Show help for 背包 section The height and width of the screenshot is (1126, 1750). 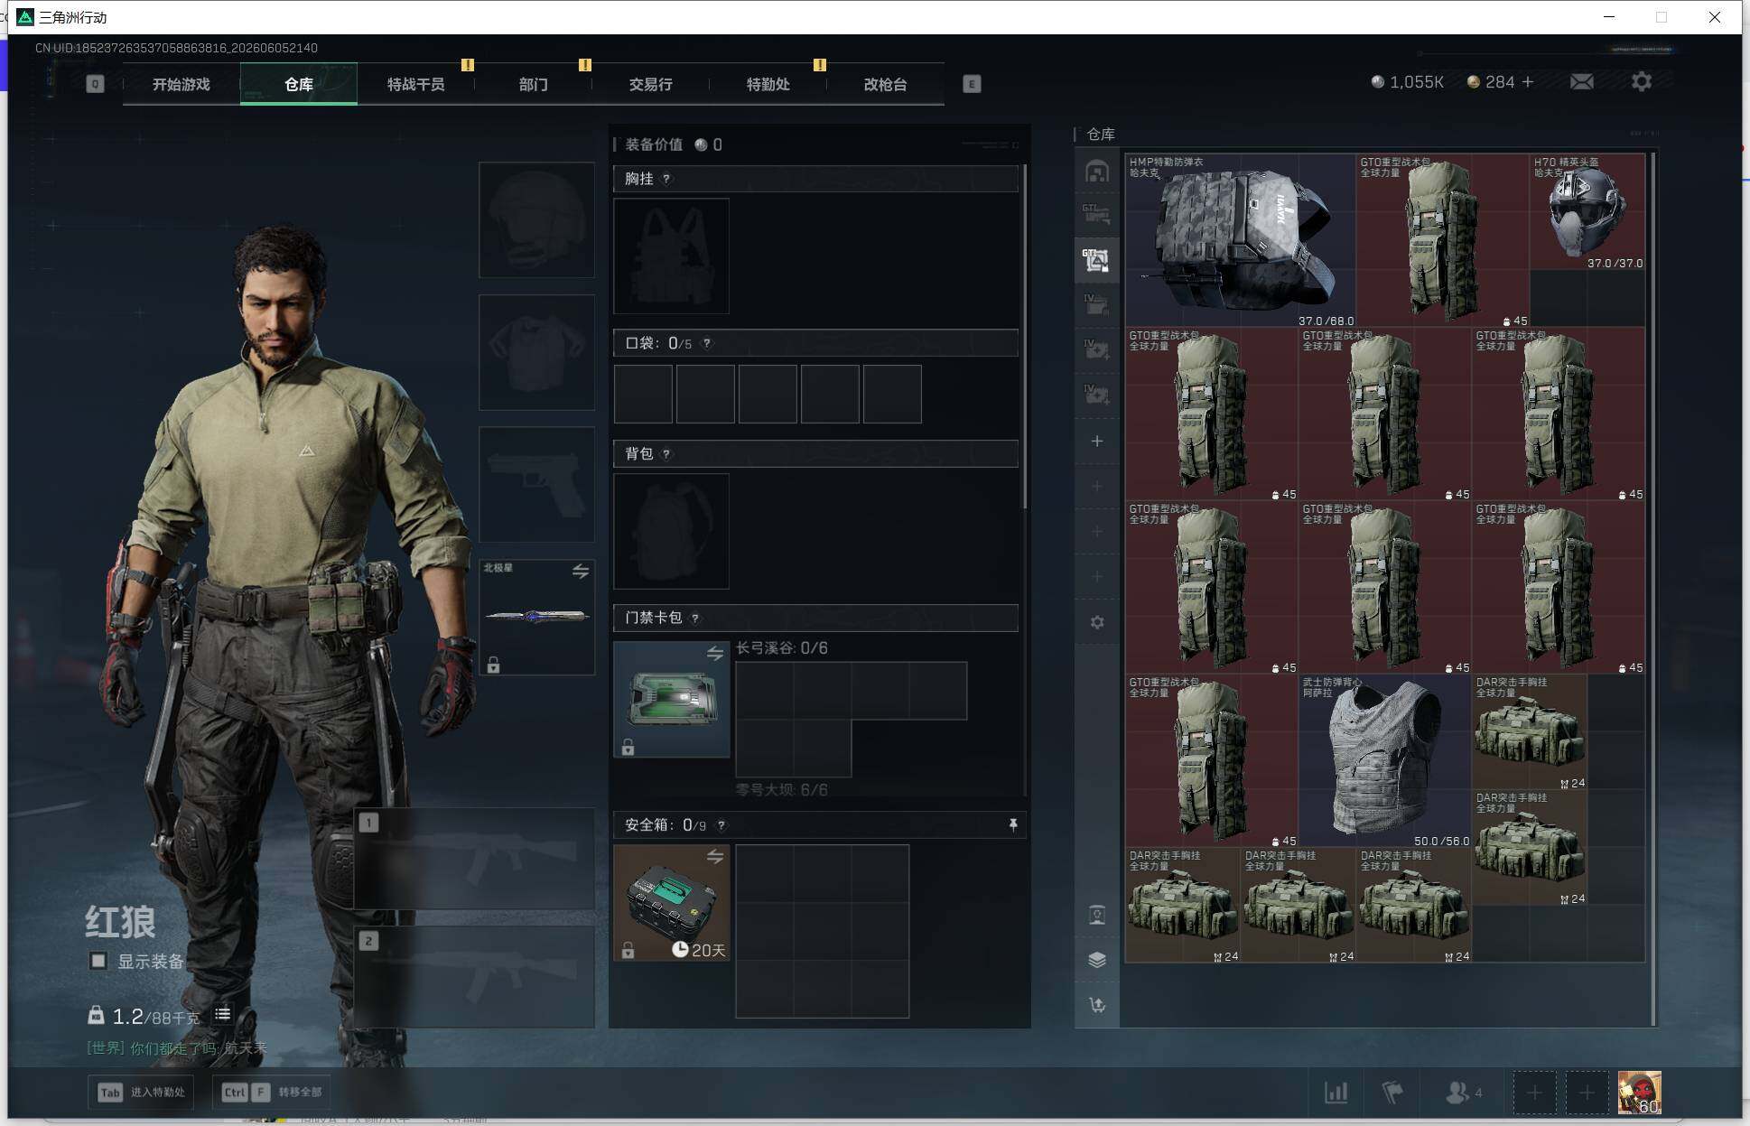666,453
